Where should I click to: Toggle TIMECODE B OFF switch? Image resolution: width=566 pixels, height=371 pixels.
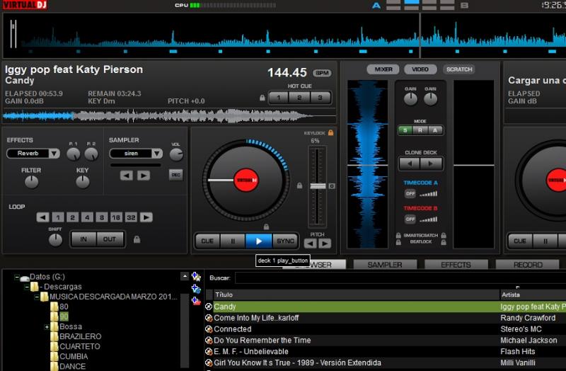[410, 219]
